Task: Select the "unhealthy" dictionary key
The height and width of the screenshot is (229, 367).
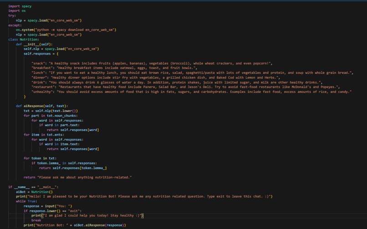Action: (42, 92)
